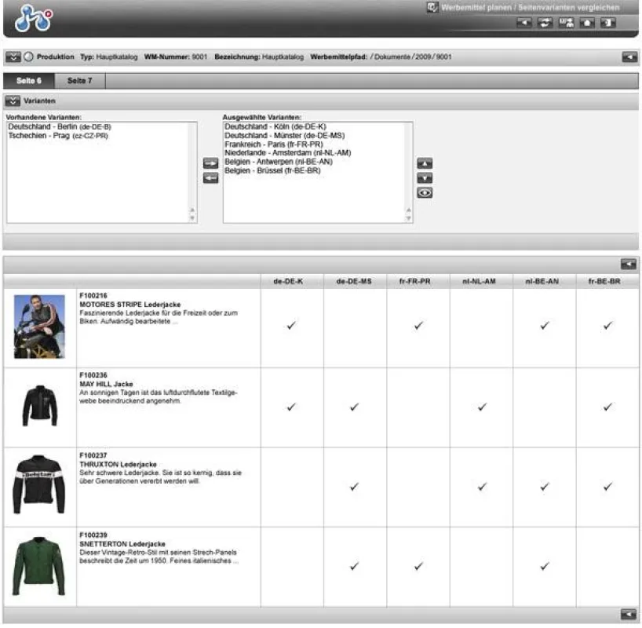Switch to the Seite 7 tab
The image size is (642, 628).
click(x=80, y=81)
